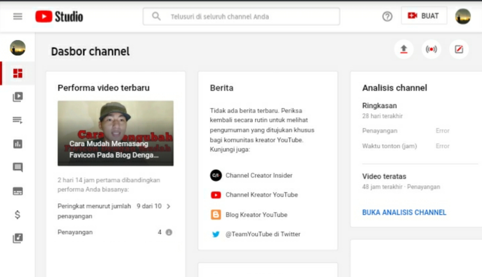Click '9 dari 10' ranking value

[149, 206]
